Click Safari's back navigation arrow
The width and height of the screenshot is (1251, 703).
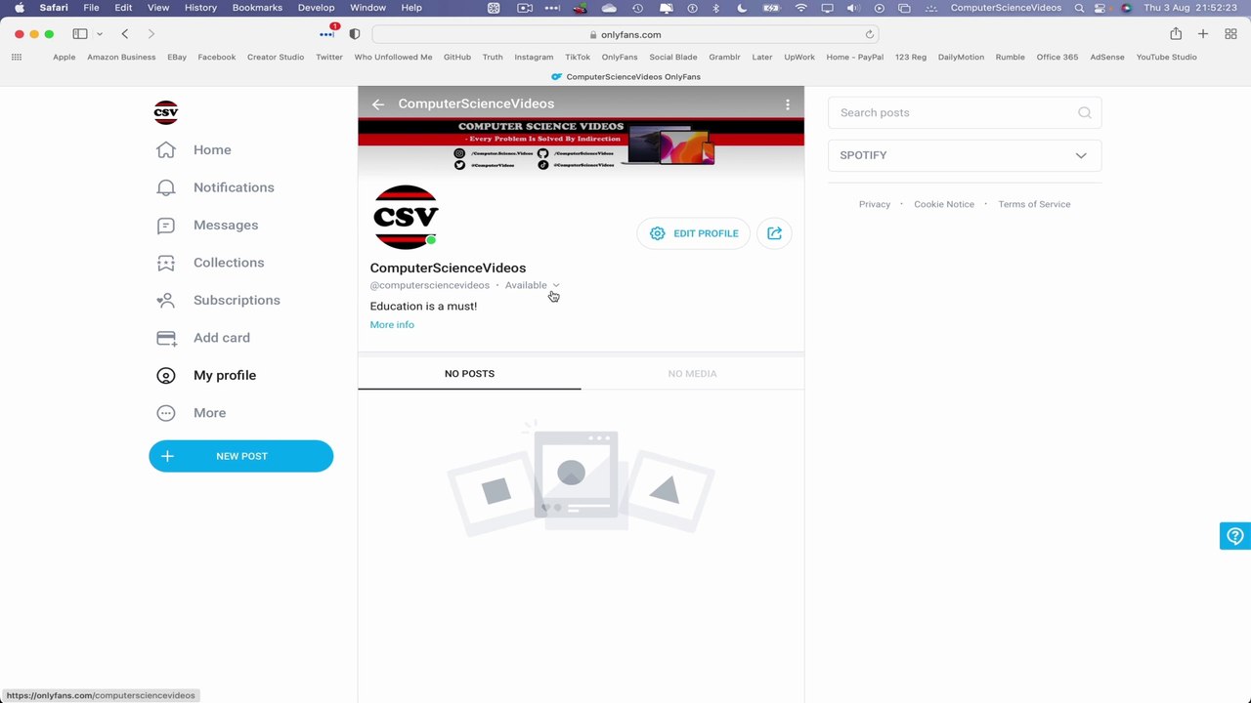(125, 34)
